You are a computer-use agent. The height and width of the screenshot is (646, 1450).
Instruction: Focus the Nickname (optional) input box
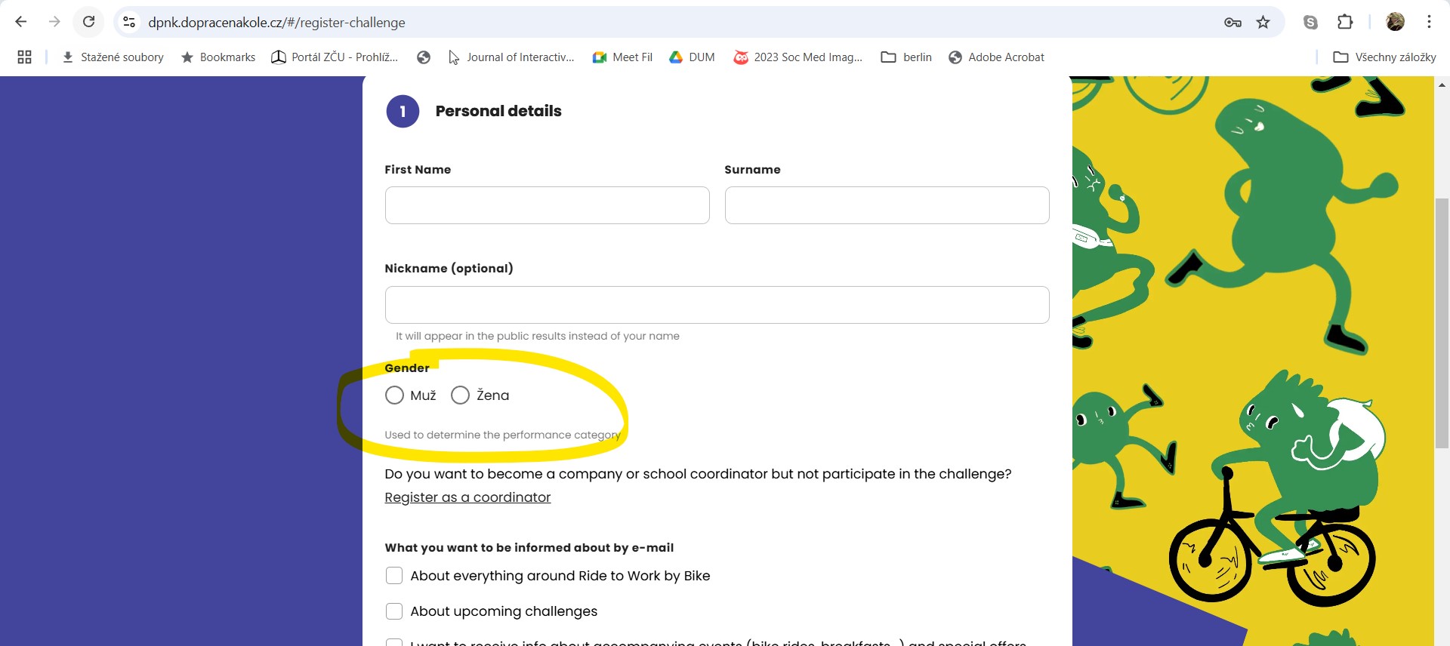[x=717, y=305]
